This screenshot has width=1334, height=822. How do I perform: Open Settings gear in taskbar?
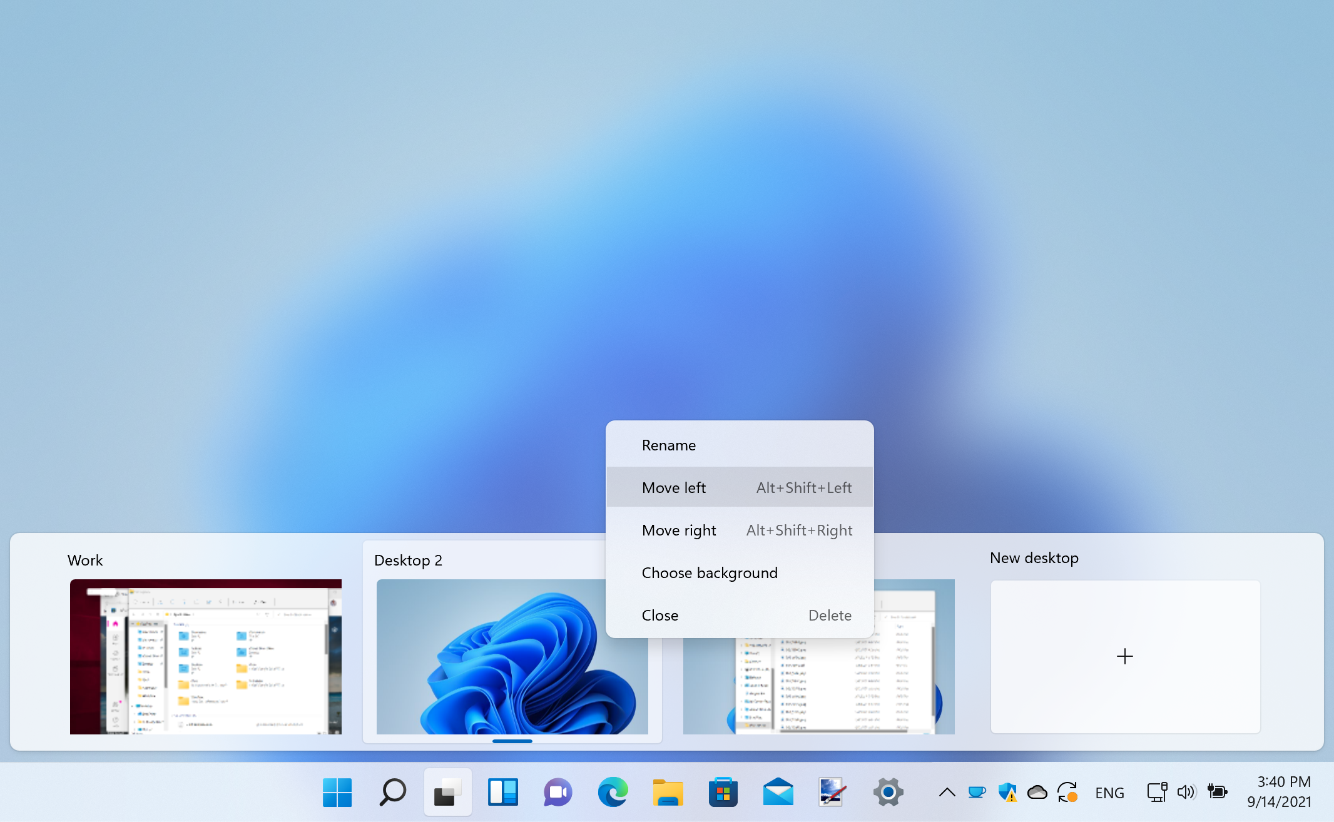click(x=888, y=792)
